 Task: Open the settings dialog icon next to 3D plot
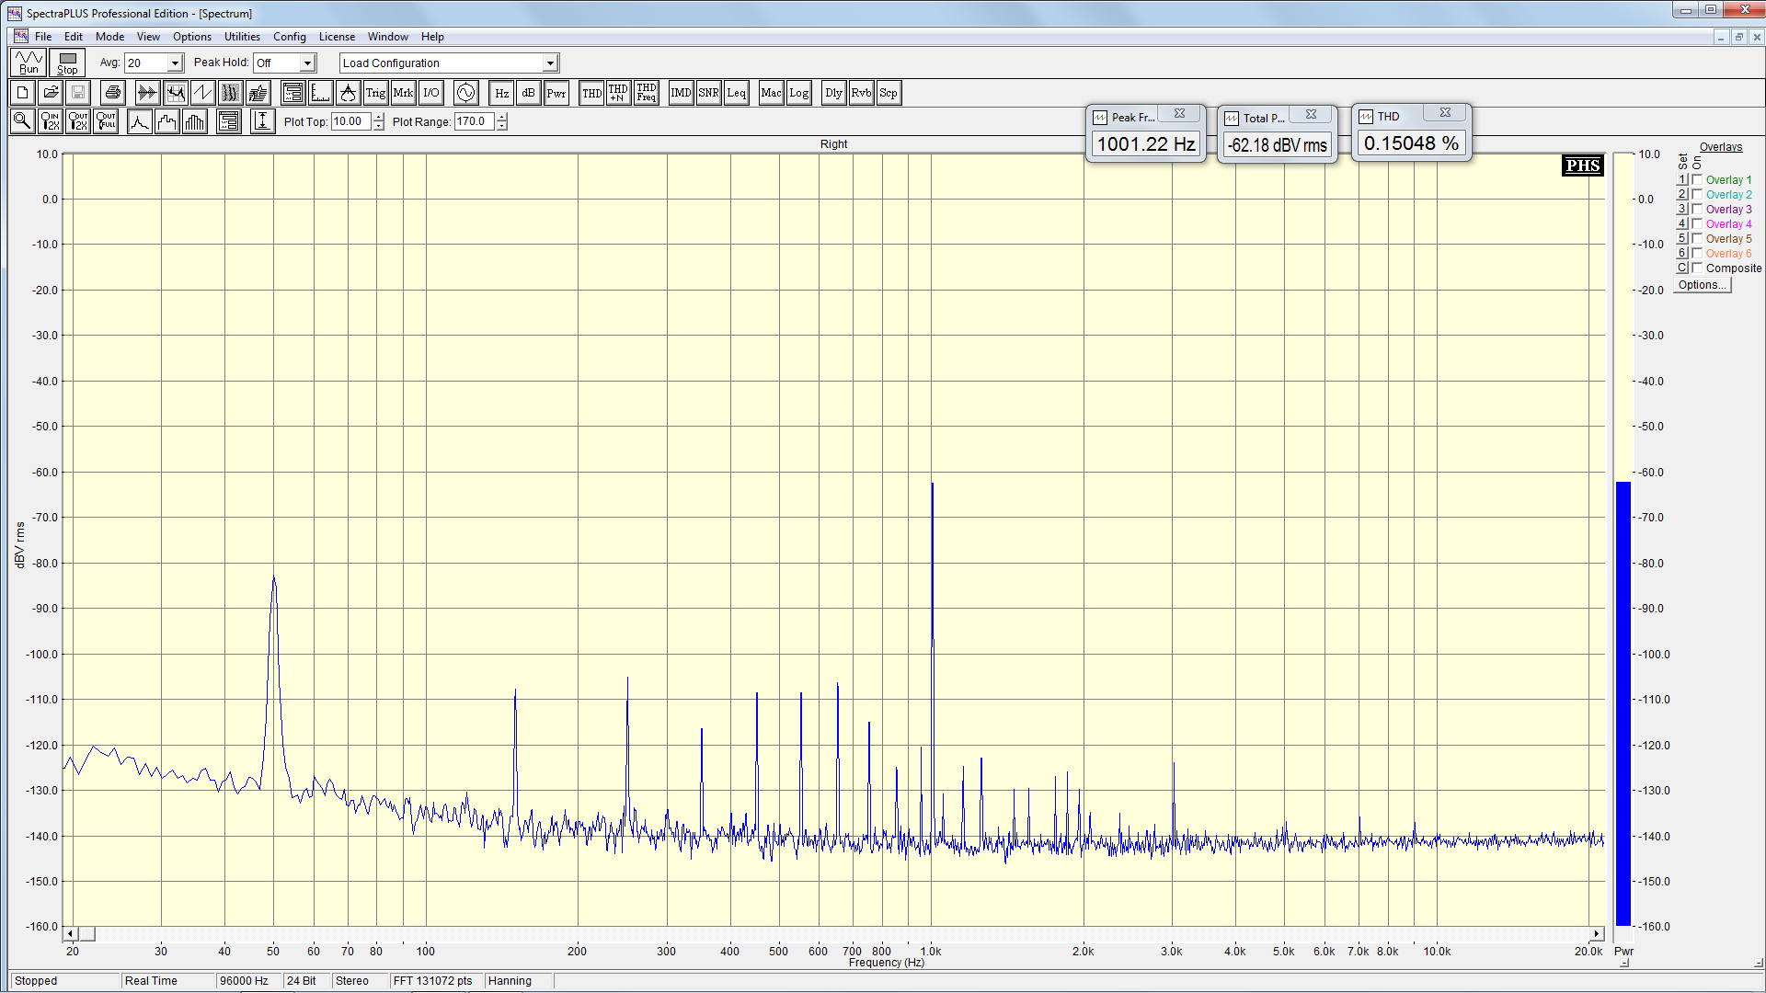pyautogui.click(x=293, y=93)
